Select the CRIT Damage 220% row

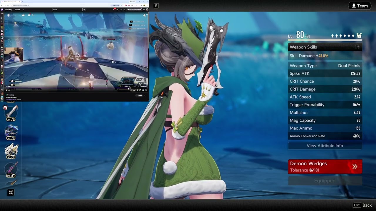tap(325, 89)
